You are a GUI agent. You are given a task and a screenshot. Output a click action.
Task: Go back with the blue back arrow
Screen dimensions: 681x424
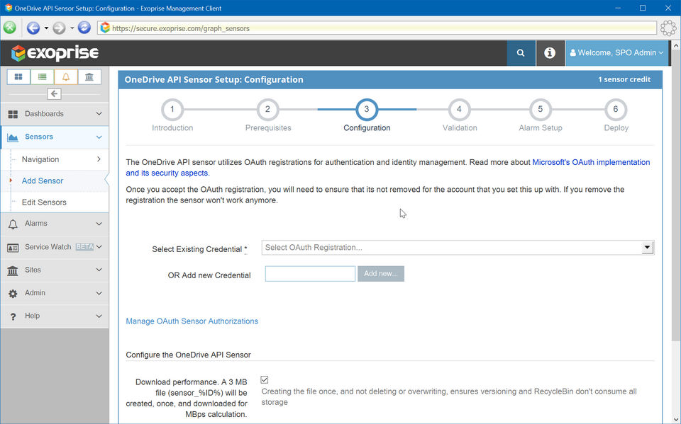click(33, 28)
